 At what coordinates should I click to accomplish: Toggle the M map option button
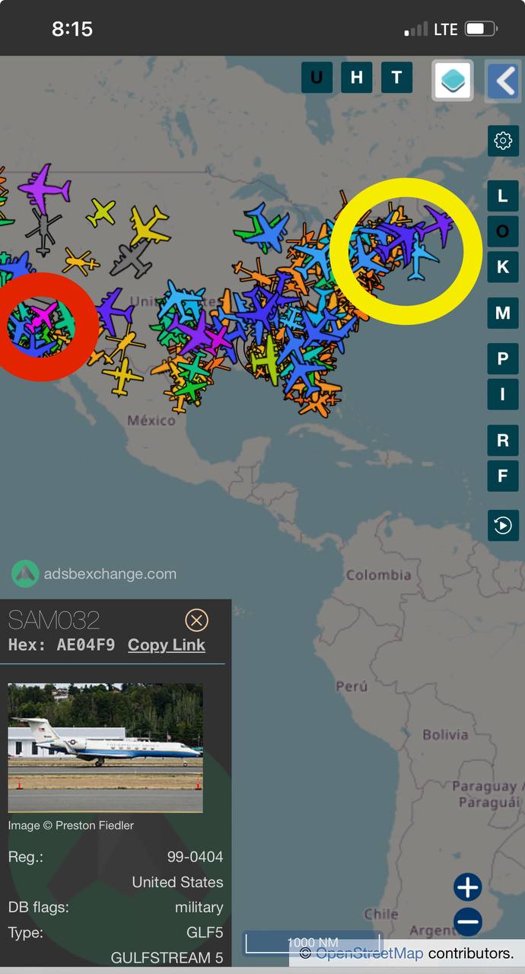(503, 313)
